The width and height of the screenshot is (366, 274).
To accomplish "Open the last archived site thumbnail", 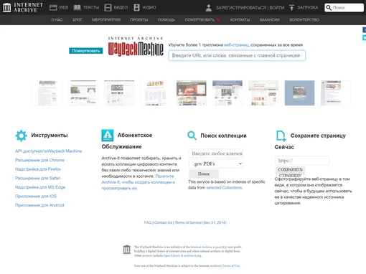I will coord(336,93).
